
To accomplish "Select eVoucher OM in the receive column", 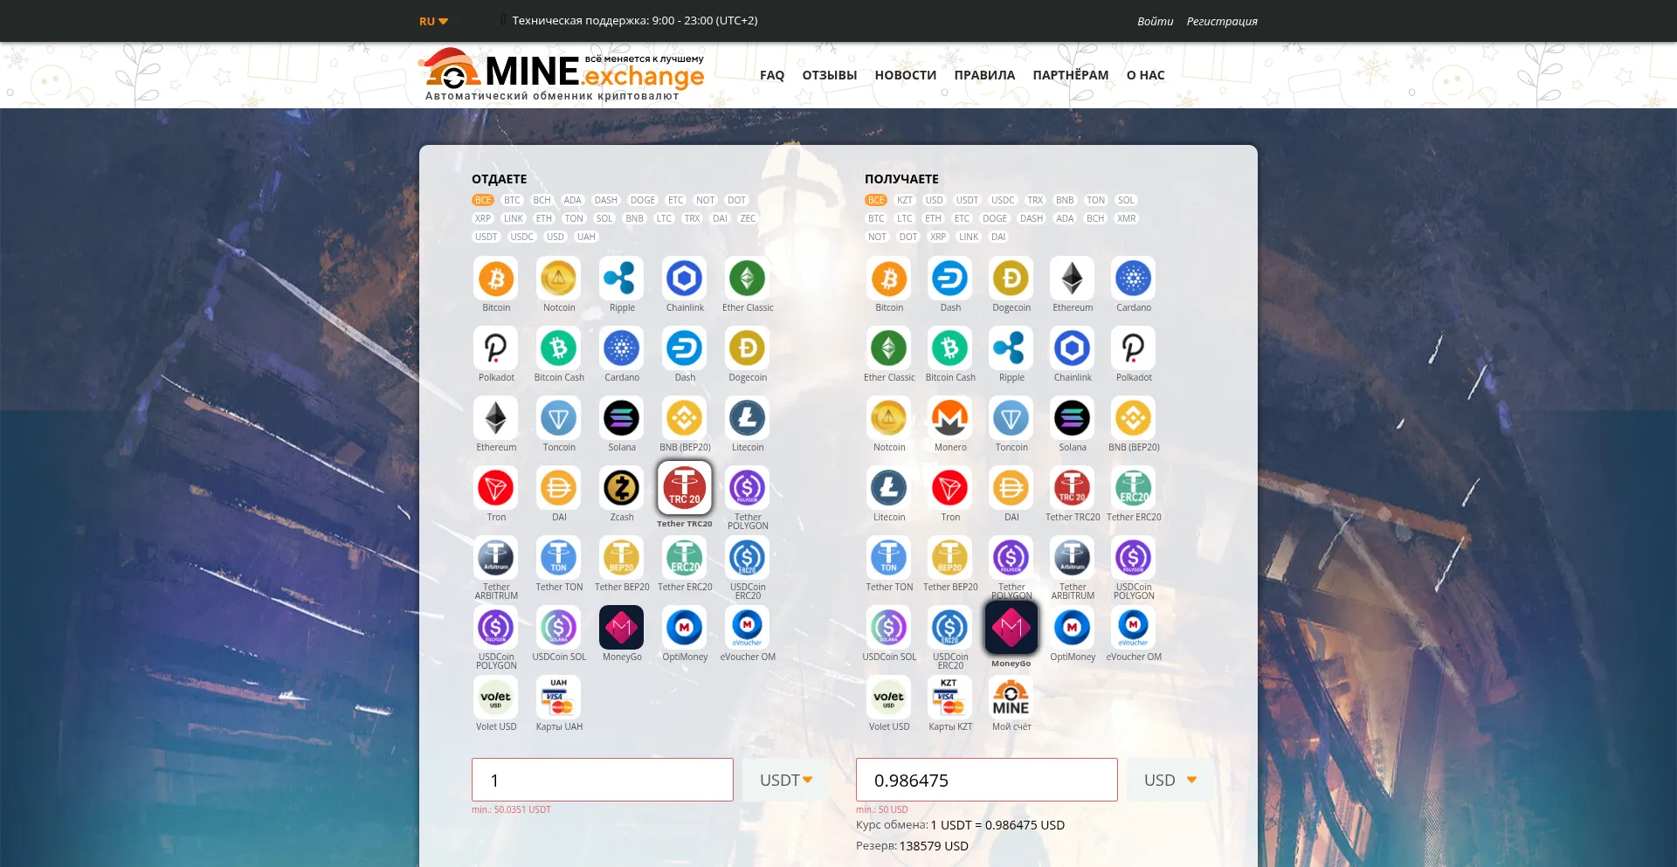I will (x=1133, y=627).
